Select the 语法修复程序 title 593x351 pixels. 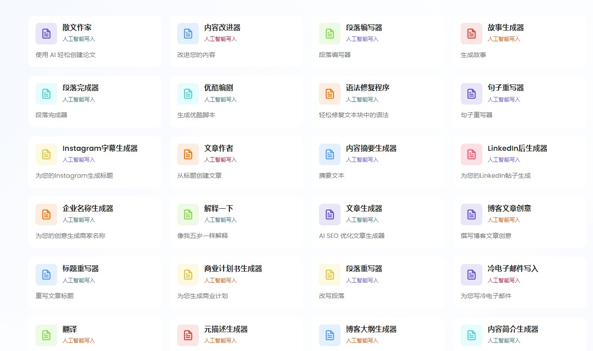click(x=368, y=88)
